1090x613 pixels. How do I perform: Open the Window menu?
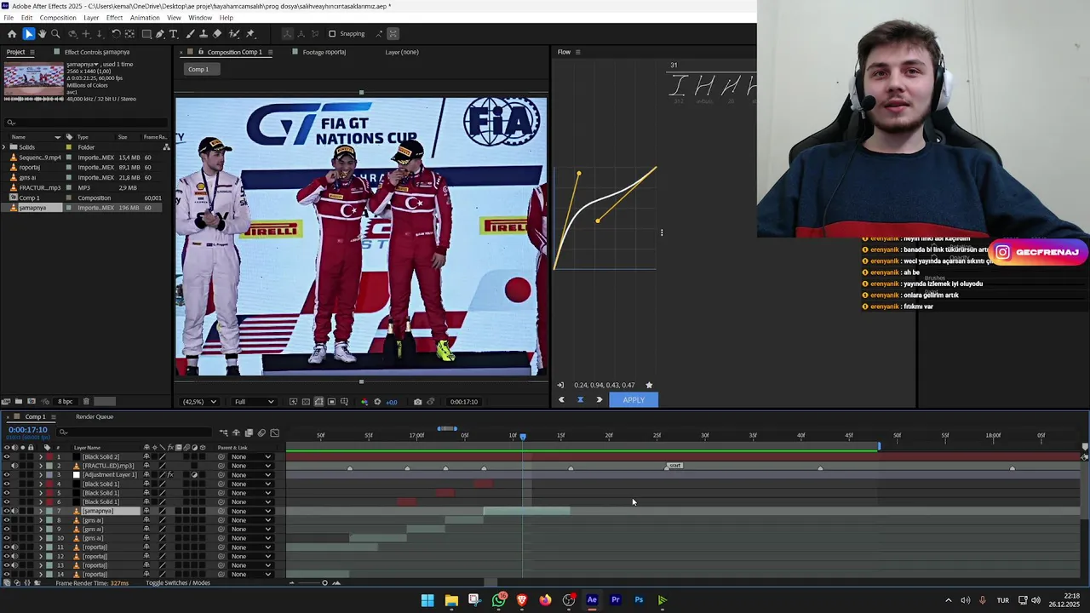click(200, 18)
